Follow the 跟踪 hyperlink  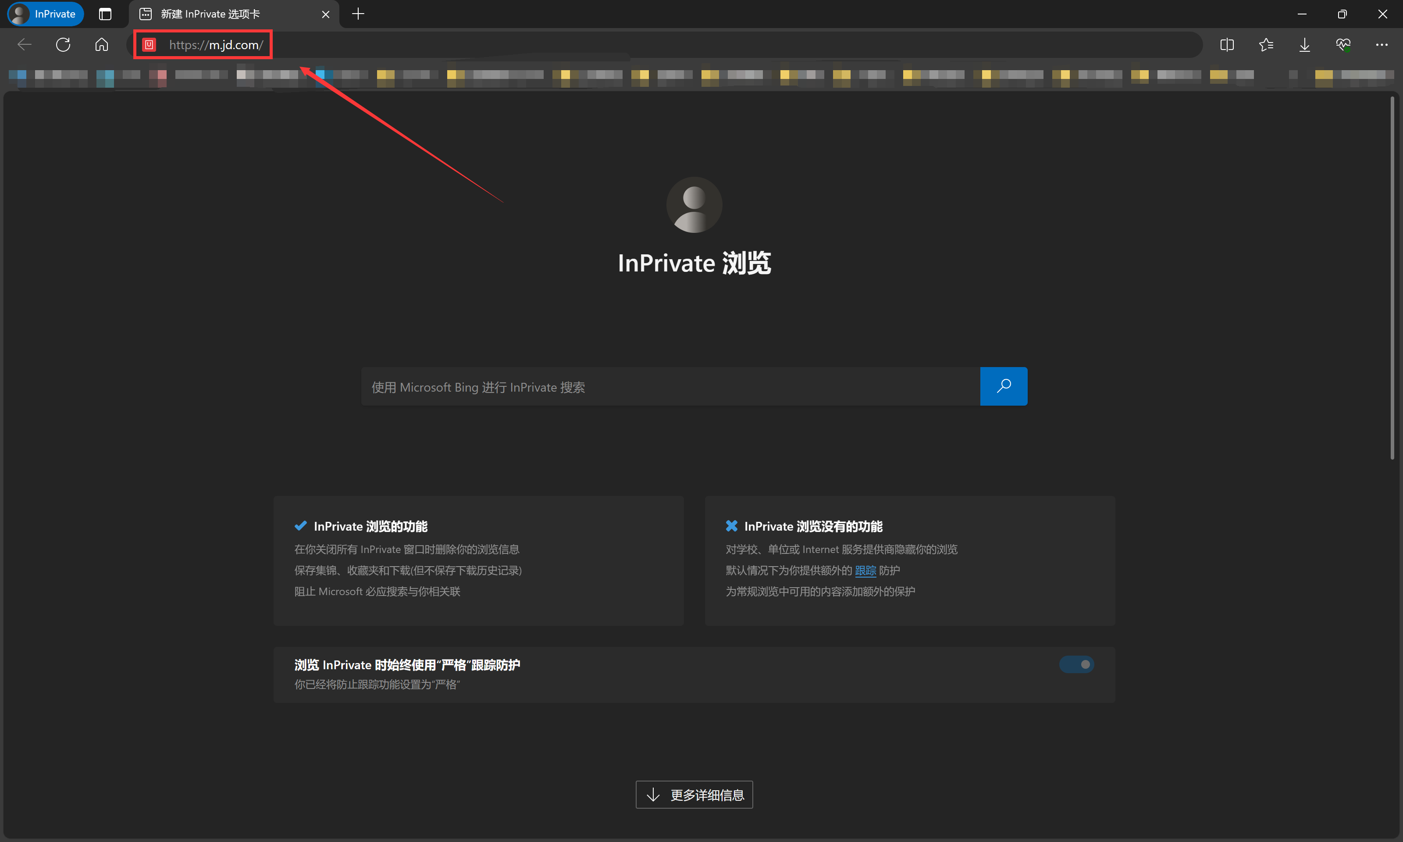(x=865, y=571)
